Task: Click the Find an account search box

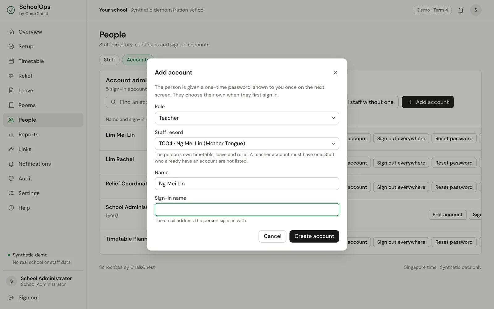Action: pyautogui.click(x=127, y=102)
